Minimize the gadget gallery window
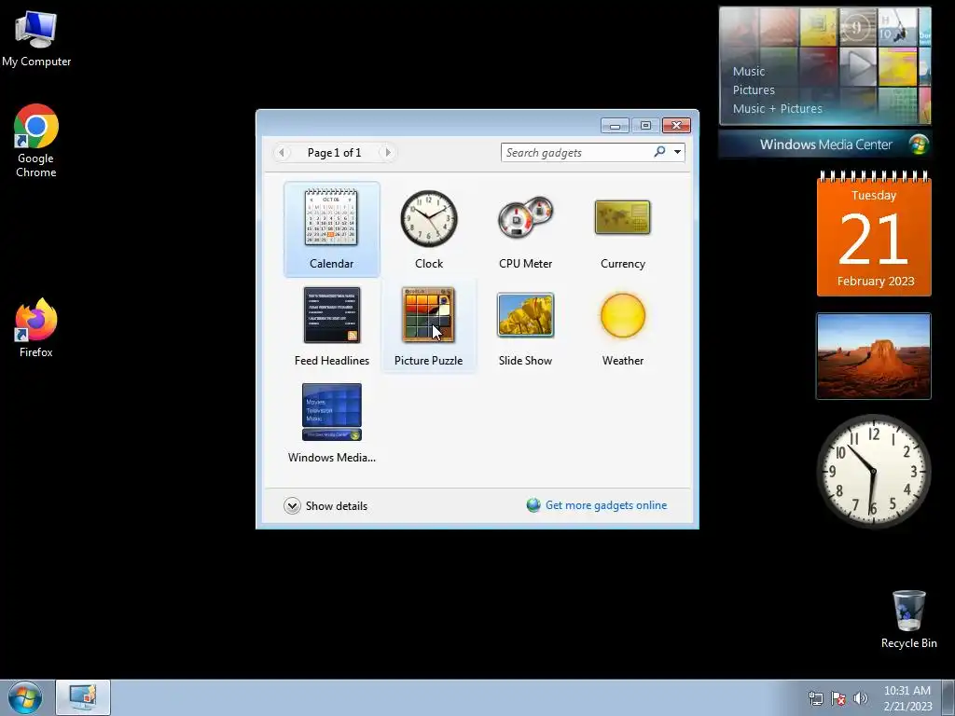Viewport: 955px width, 716px height. pos(615,126)
